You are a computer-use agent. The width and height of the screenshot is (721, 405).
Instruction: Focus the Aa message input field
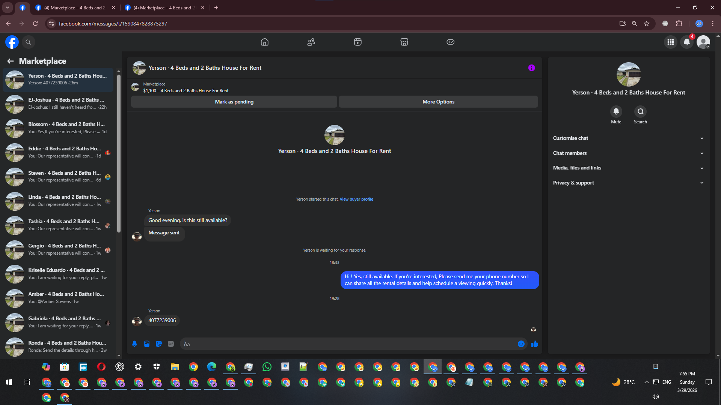coord(349,344)
